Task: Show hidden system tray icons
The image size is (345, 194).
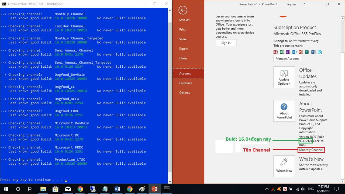Action: coord(267,189)
